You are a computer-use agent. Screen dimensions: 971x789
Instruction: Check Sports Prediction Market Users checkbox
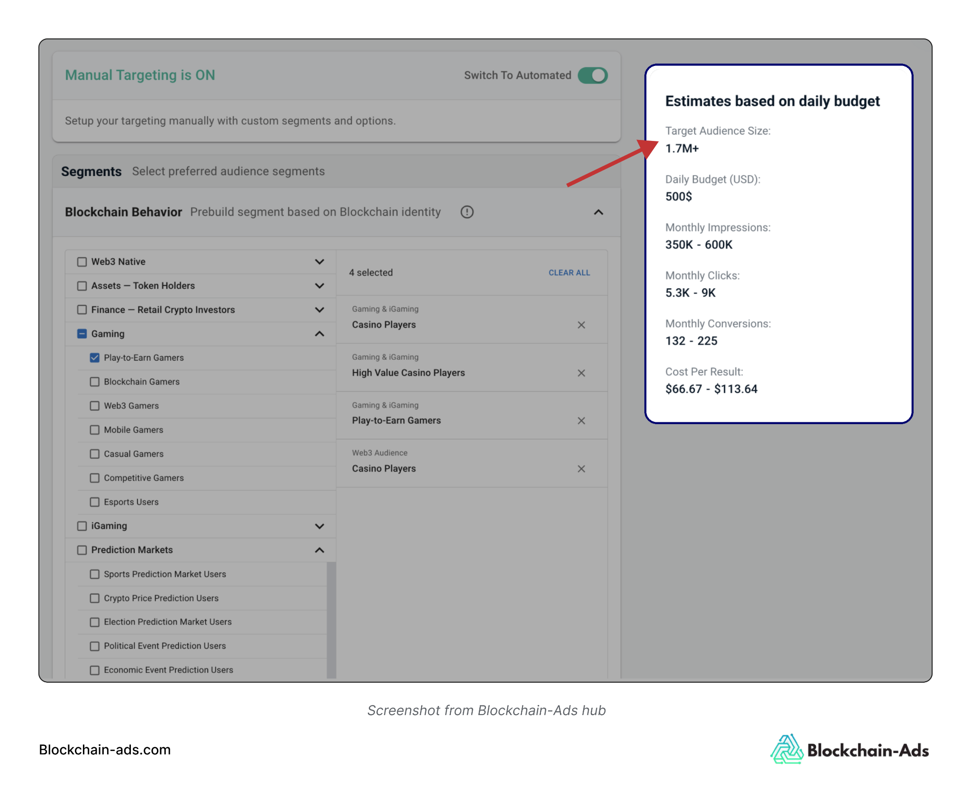point(95,574)
